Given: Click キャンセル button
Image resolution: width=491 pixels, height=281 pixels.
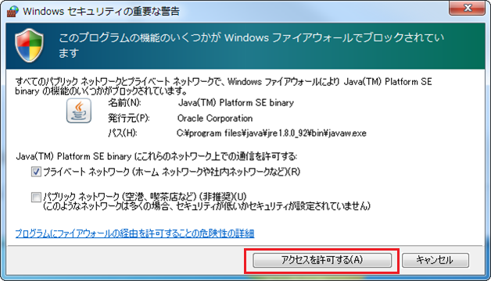Looking at the screenshot, I should pos(435,260).
